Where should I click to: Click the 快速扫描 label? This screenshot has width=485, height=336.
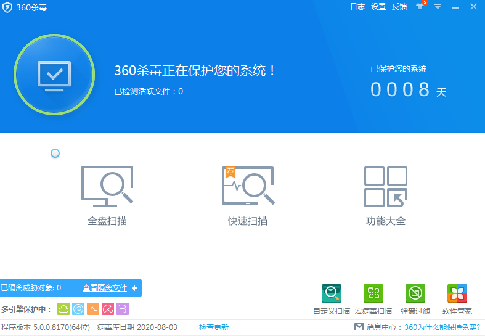coord(248,221)
